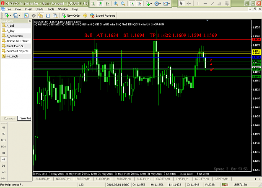Open the Strategy Tester
This screenshot has height=188, width=262.
click(x=55, y=15)
